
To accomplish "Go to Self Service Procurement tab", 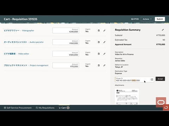I will pyautogui.click(x=18, y=108).
